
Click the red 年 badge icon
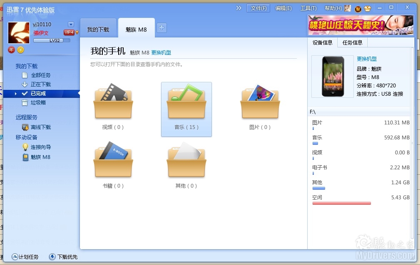(11, 50)
